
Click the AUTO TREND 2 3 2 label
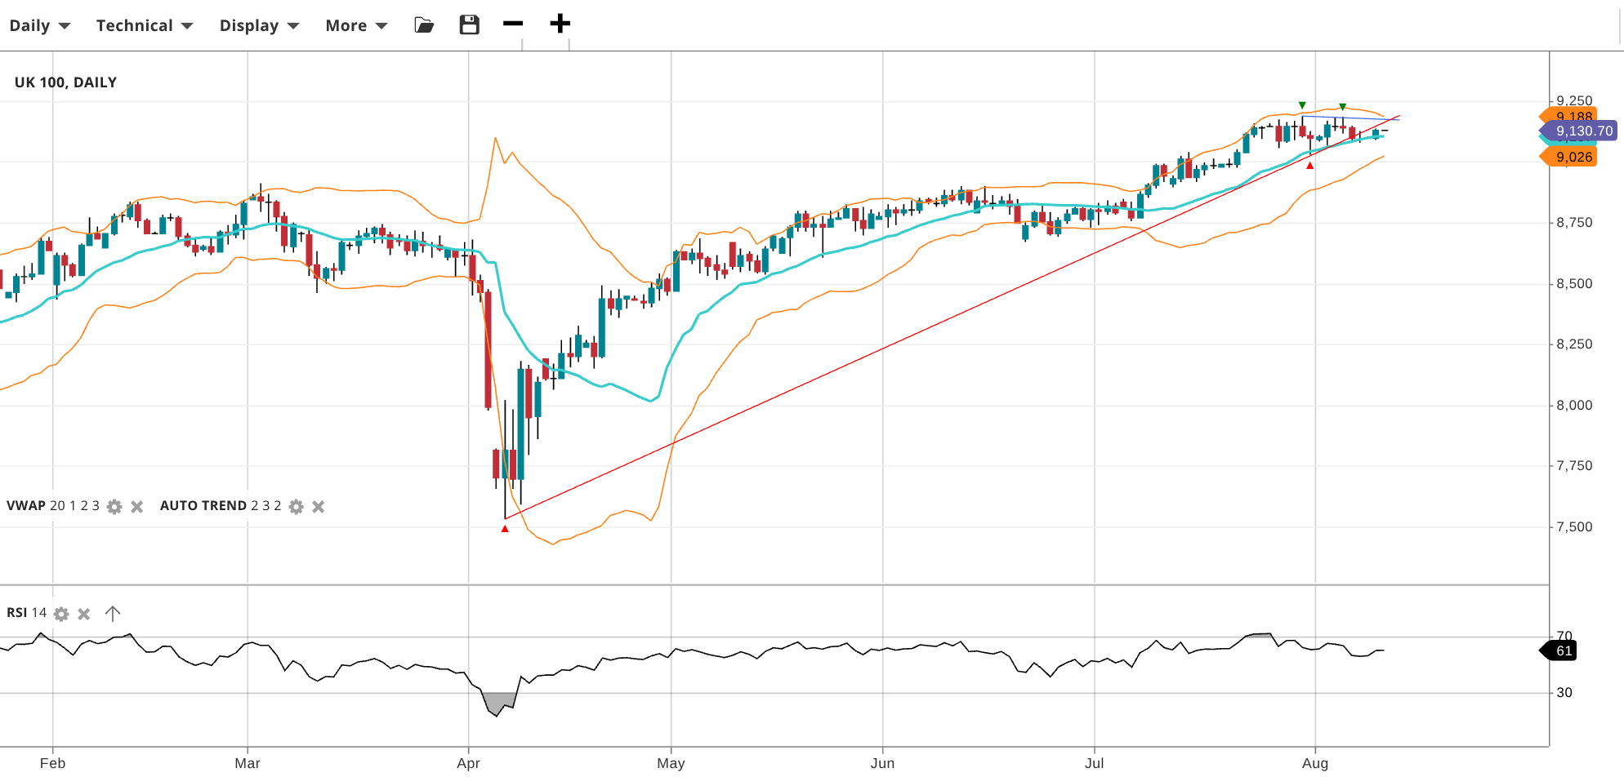coord(220,506)
